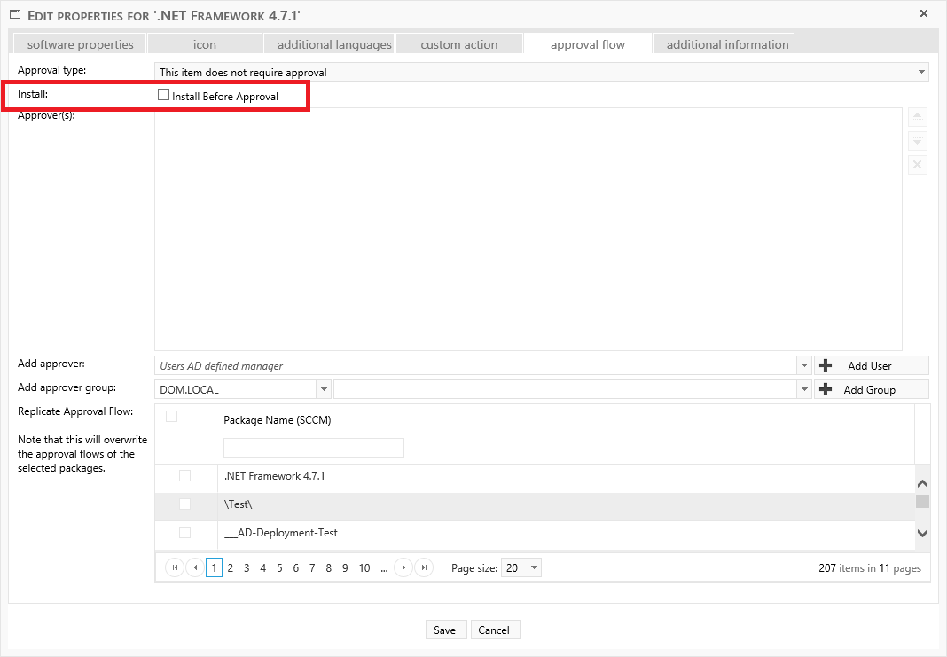This screenshot has width=947, height=657.
Task: Jump to last page of packages
Action: [x=424, y=568]
